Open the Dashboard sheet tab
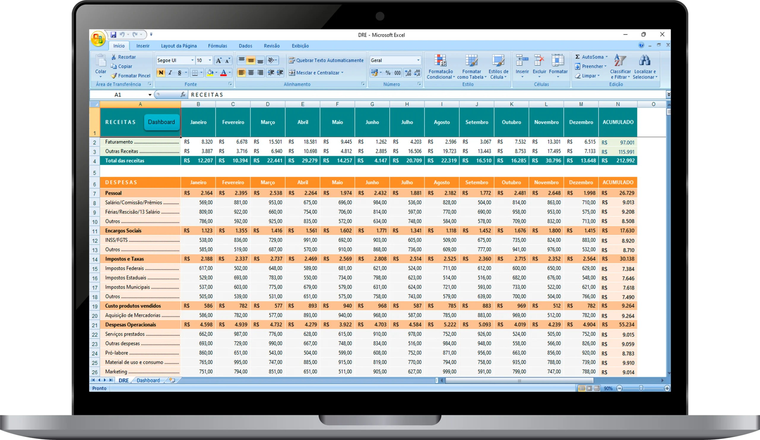 pos(148,380)
